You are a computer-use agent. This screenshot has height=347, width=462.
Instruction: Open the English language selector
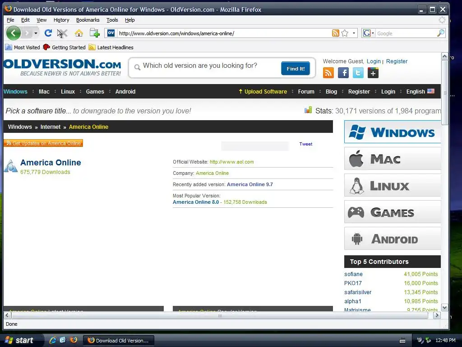(x=420, y=91)
